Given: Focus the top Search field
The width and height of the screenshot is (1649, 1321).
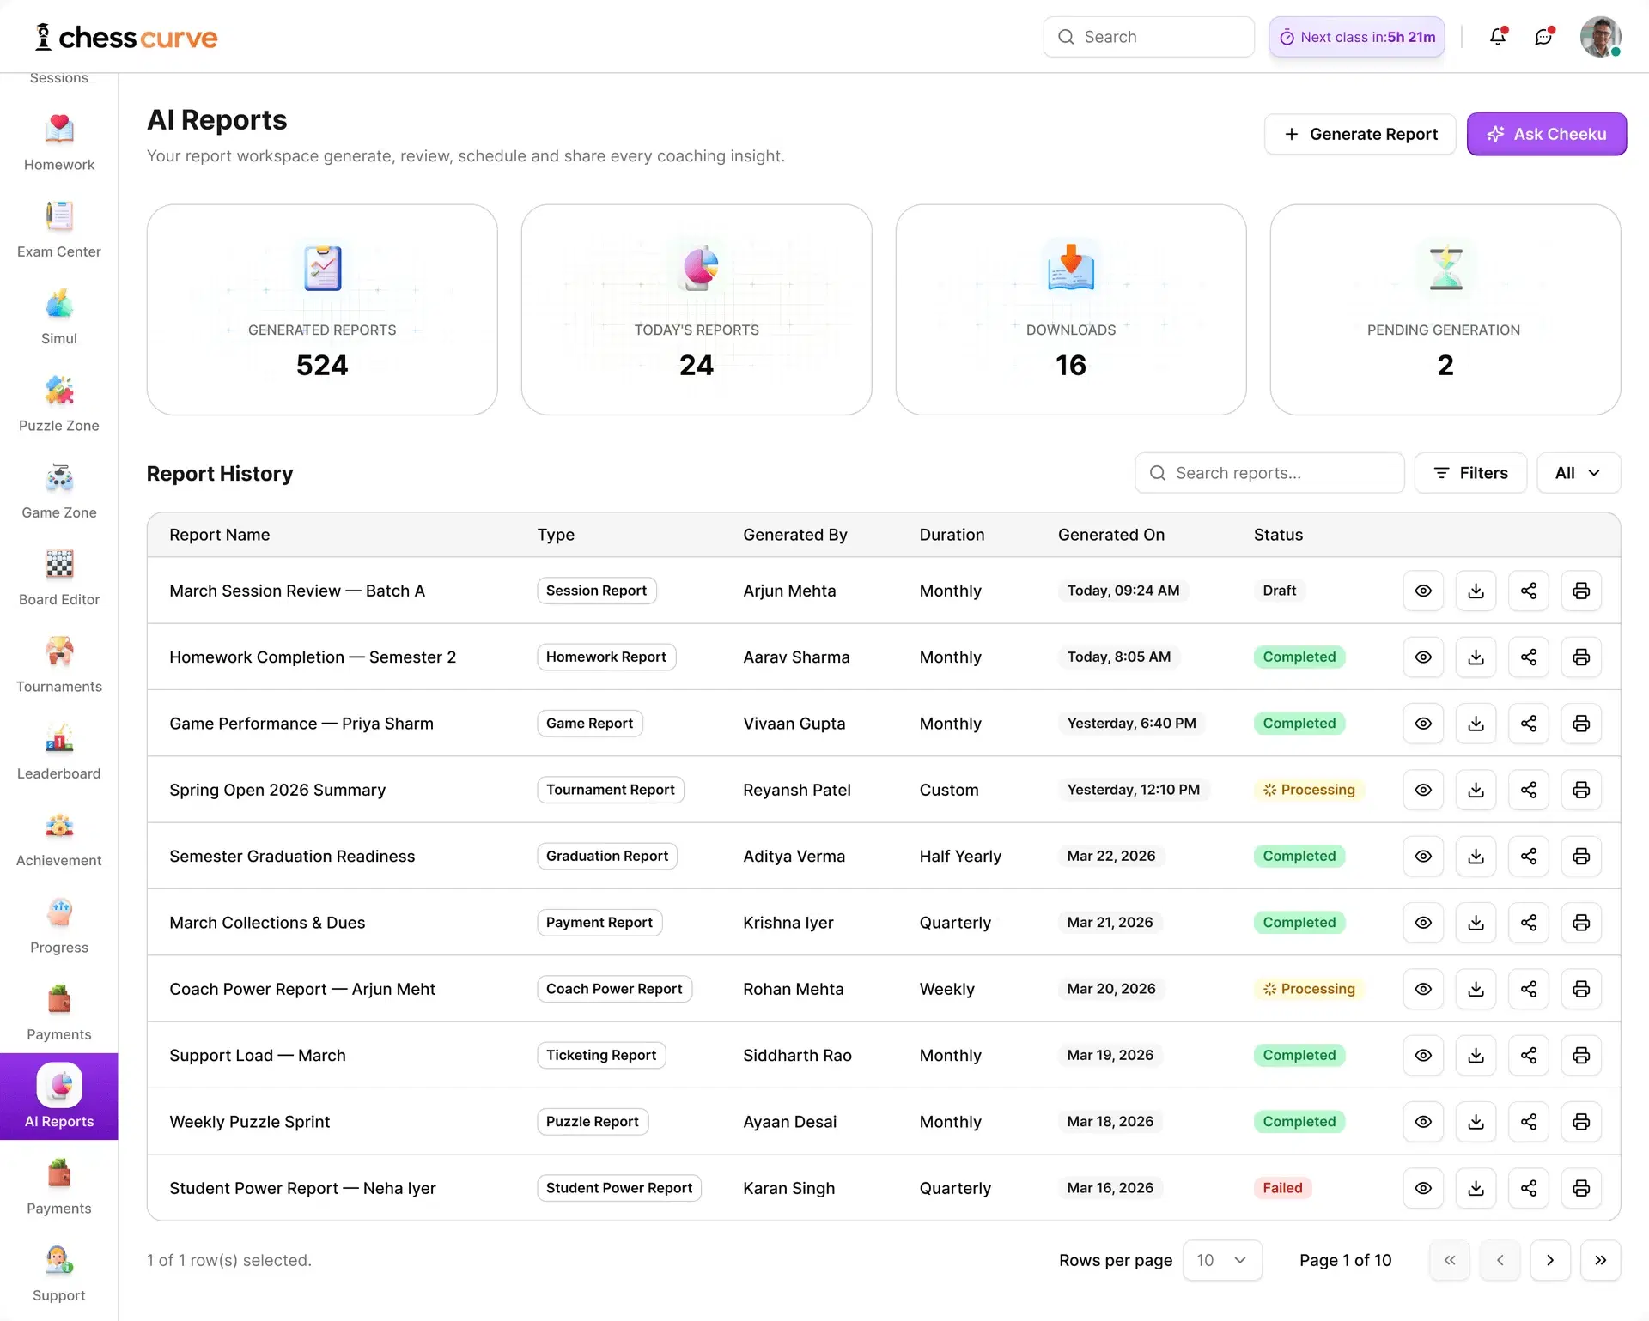Looking at the screenshot, I should pyautogui.click(x=1148, y=37).
